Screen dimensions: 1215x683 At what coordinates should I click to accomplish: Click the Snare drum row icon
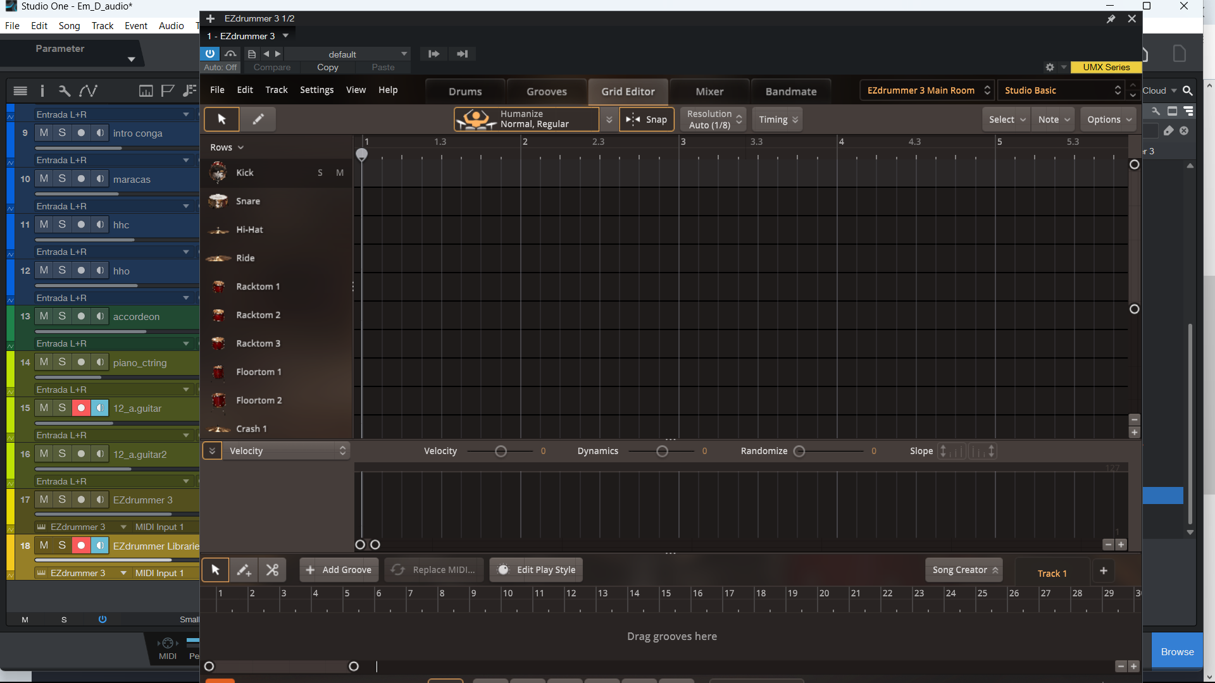218,201
